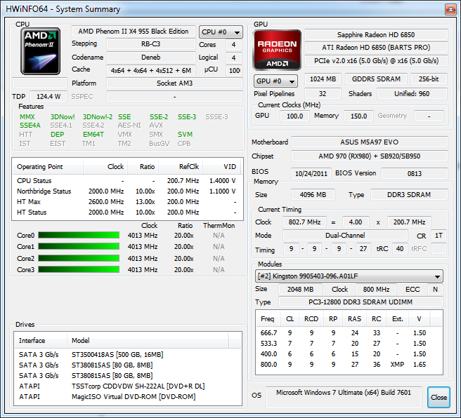
Task: Click the Close button near OS field
Action: click(439, 397)
